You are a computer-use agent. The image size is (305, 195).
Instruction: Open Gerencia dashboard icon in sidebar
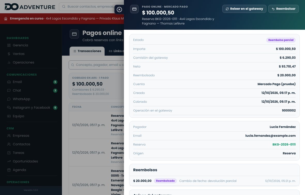(9, 45)
